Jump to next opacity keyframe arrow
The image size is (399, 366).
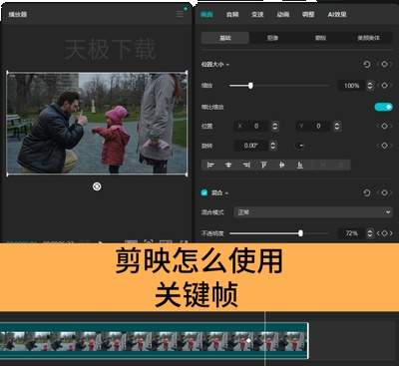click(391, 233)
